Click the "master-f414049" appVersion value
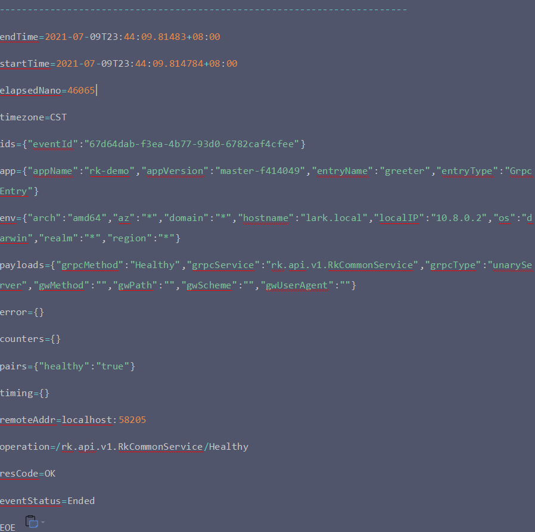Image resolution: width=535 pixels, height=532 pixels. [260, 171]
